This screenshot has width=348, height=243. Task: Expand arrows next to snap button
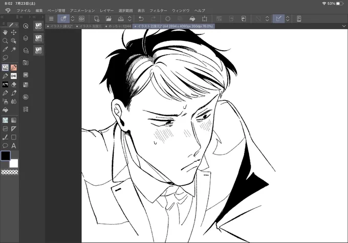[x=288, y=19]
